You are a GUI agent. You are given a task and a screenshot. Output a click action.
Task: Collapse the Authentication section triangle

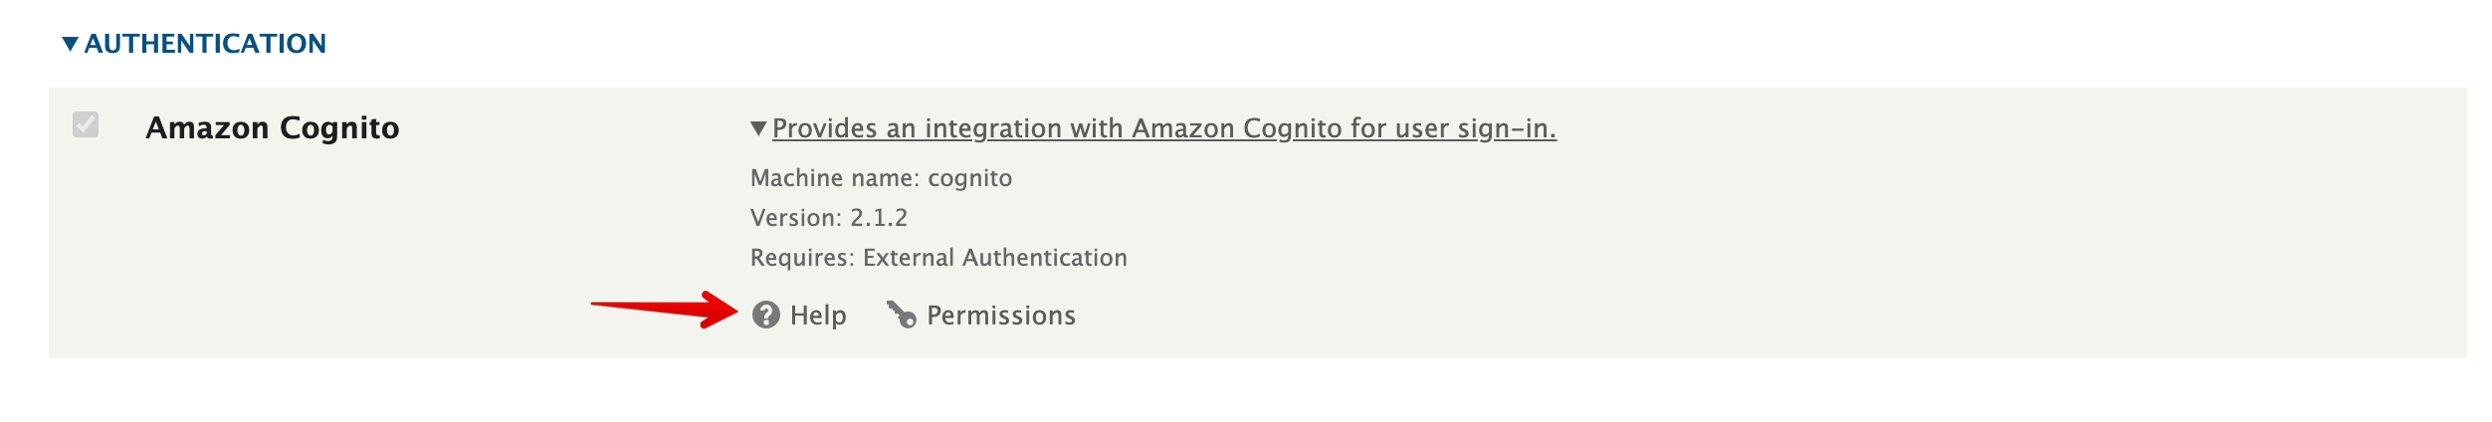point(70,44)
